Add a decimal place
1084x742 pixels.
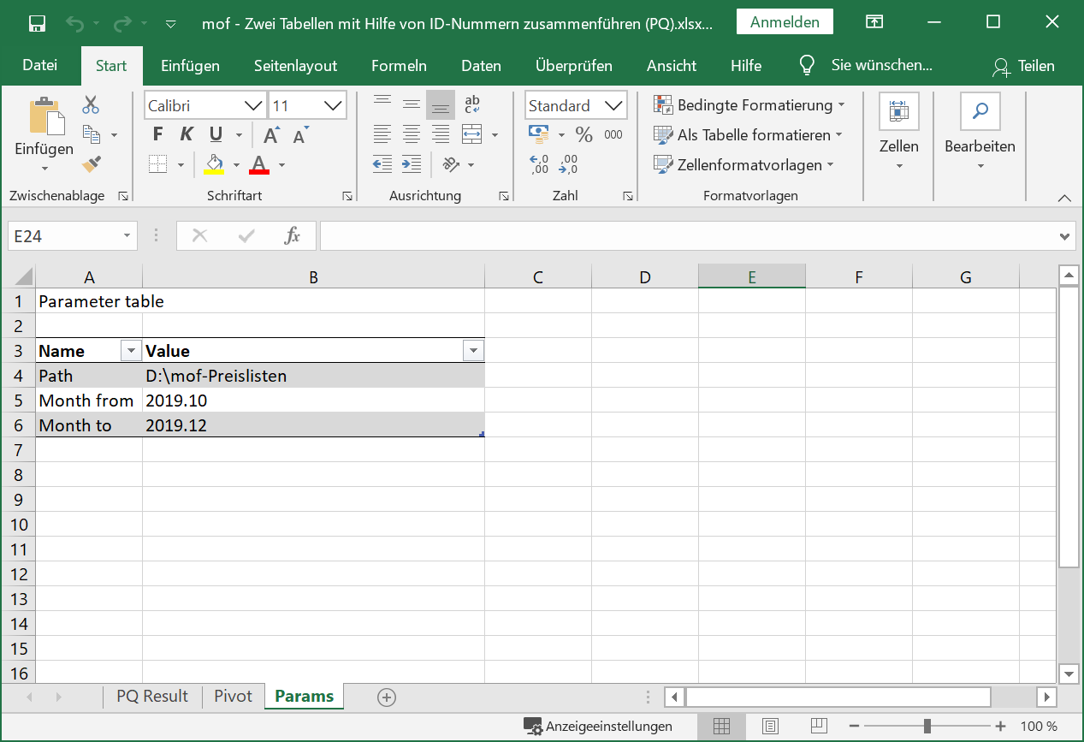(539, 163)
